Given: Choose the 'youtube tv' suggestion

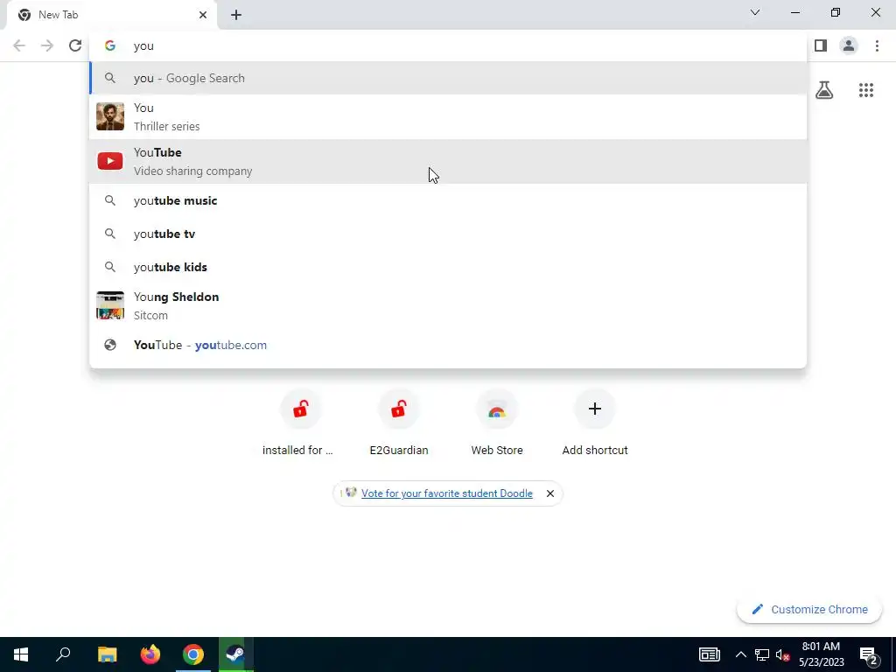Looking at the screenshot, I should coord(448,234).
